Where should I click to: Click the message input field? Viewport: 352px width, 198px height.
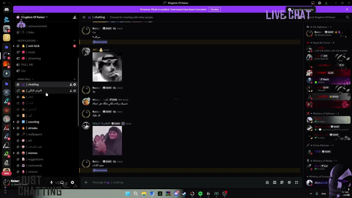176,182
